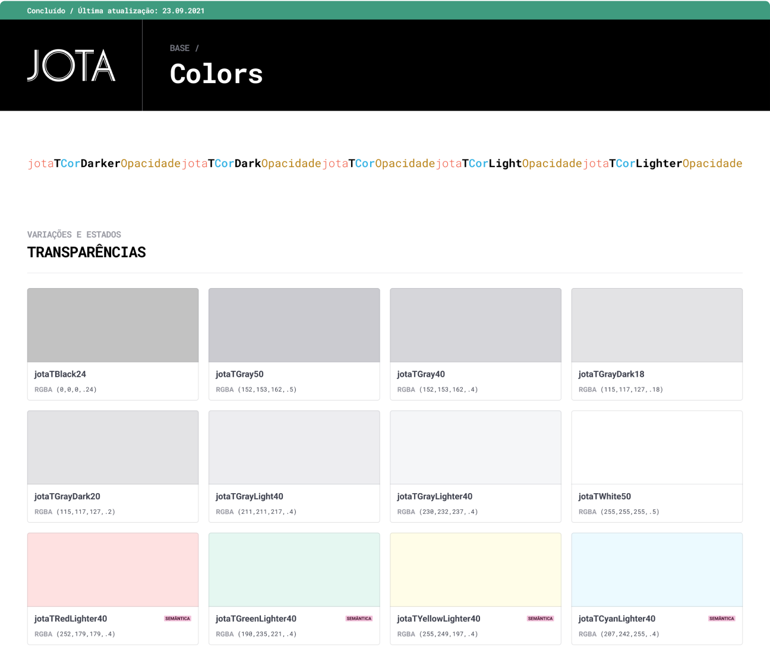Image resolution: width=770 pixels, height=672 pixels.
Task: Select the mint jotaTGreenLighter40 swatch
Action: click(294, 570)
